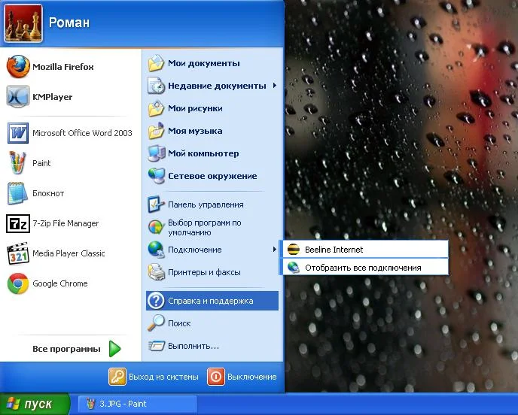Select the Beeline Internet connection entry
The image size is (518, 415).
(x=364, y=250)
